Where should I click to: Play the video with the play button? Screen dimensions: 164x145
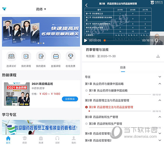(x=86, y=40)
